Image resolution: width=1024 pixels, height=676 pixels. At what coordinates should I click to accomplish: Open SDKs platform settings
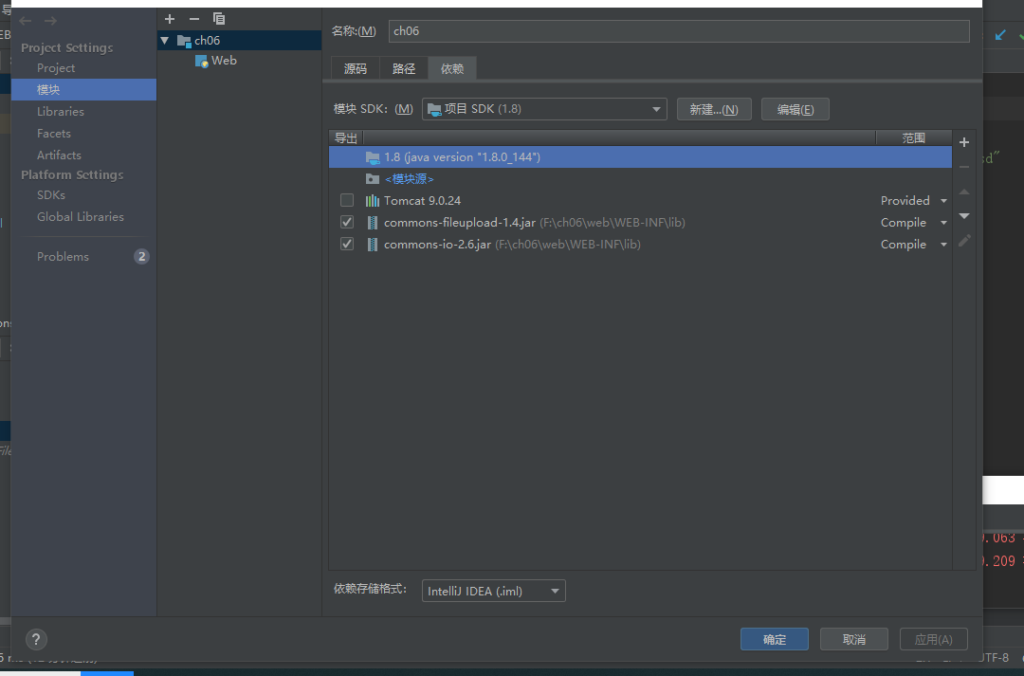51,195
